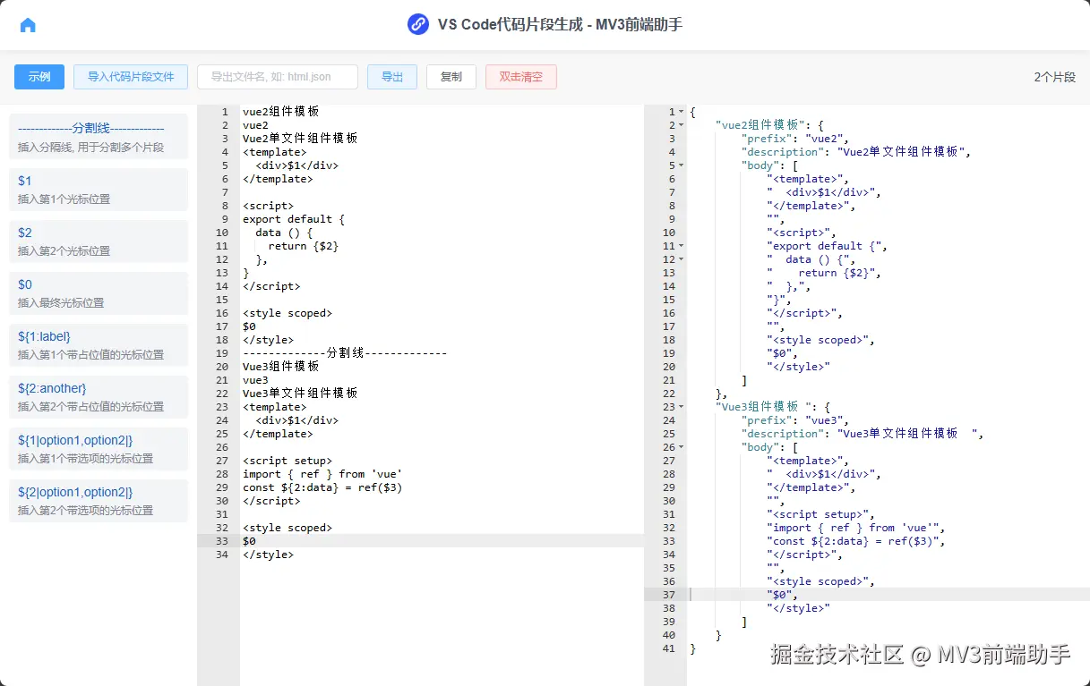The image size is (1090, 686).
Task: Open 导入代码片段文件 import button
Action: 131,77
